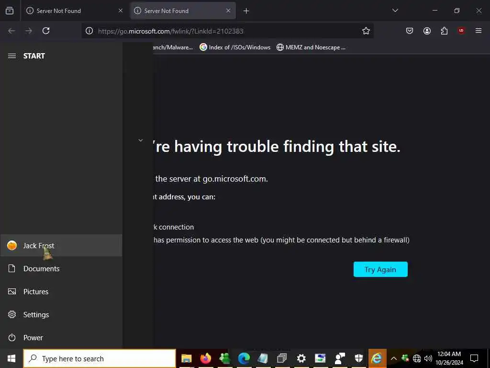Viewport: 490px width, 368px height.
Task: Open Settings from the Start menu
Action: (61, 314)
